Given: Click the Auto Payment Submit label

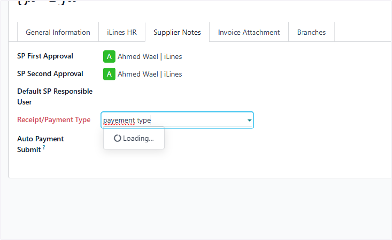Looking at the screenshot, I should [41, 144].
